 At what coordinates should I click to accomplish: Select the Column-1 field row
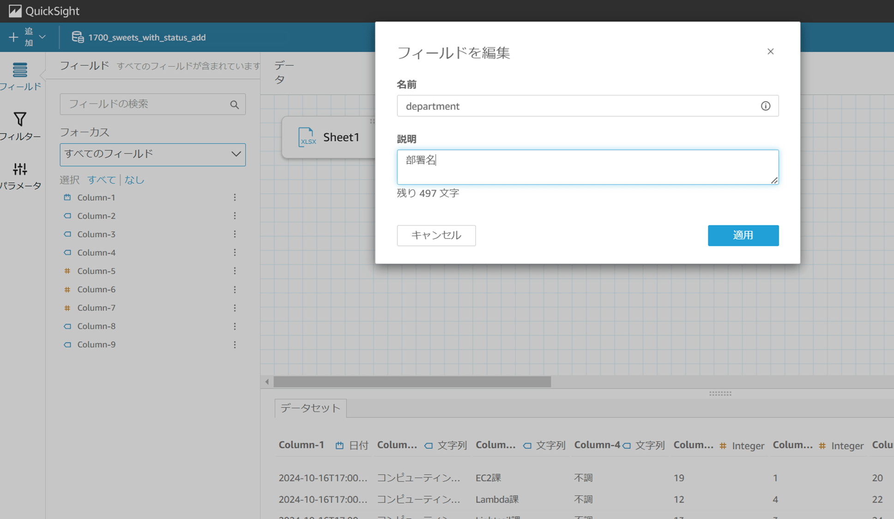[x=152, y=197]
